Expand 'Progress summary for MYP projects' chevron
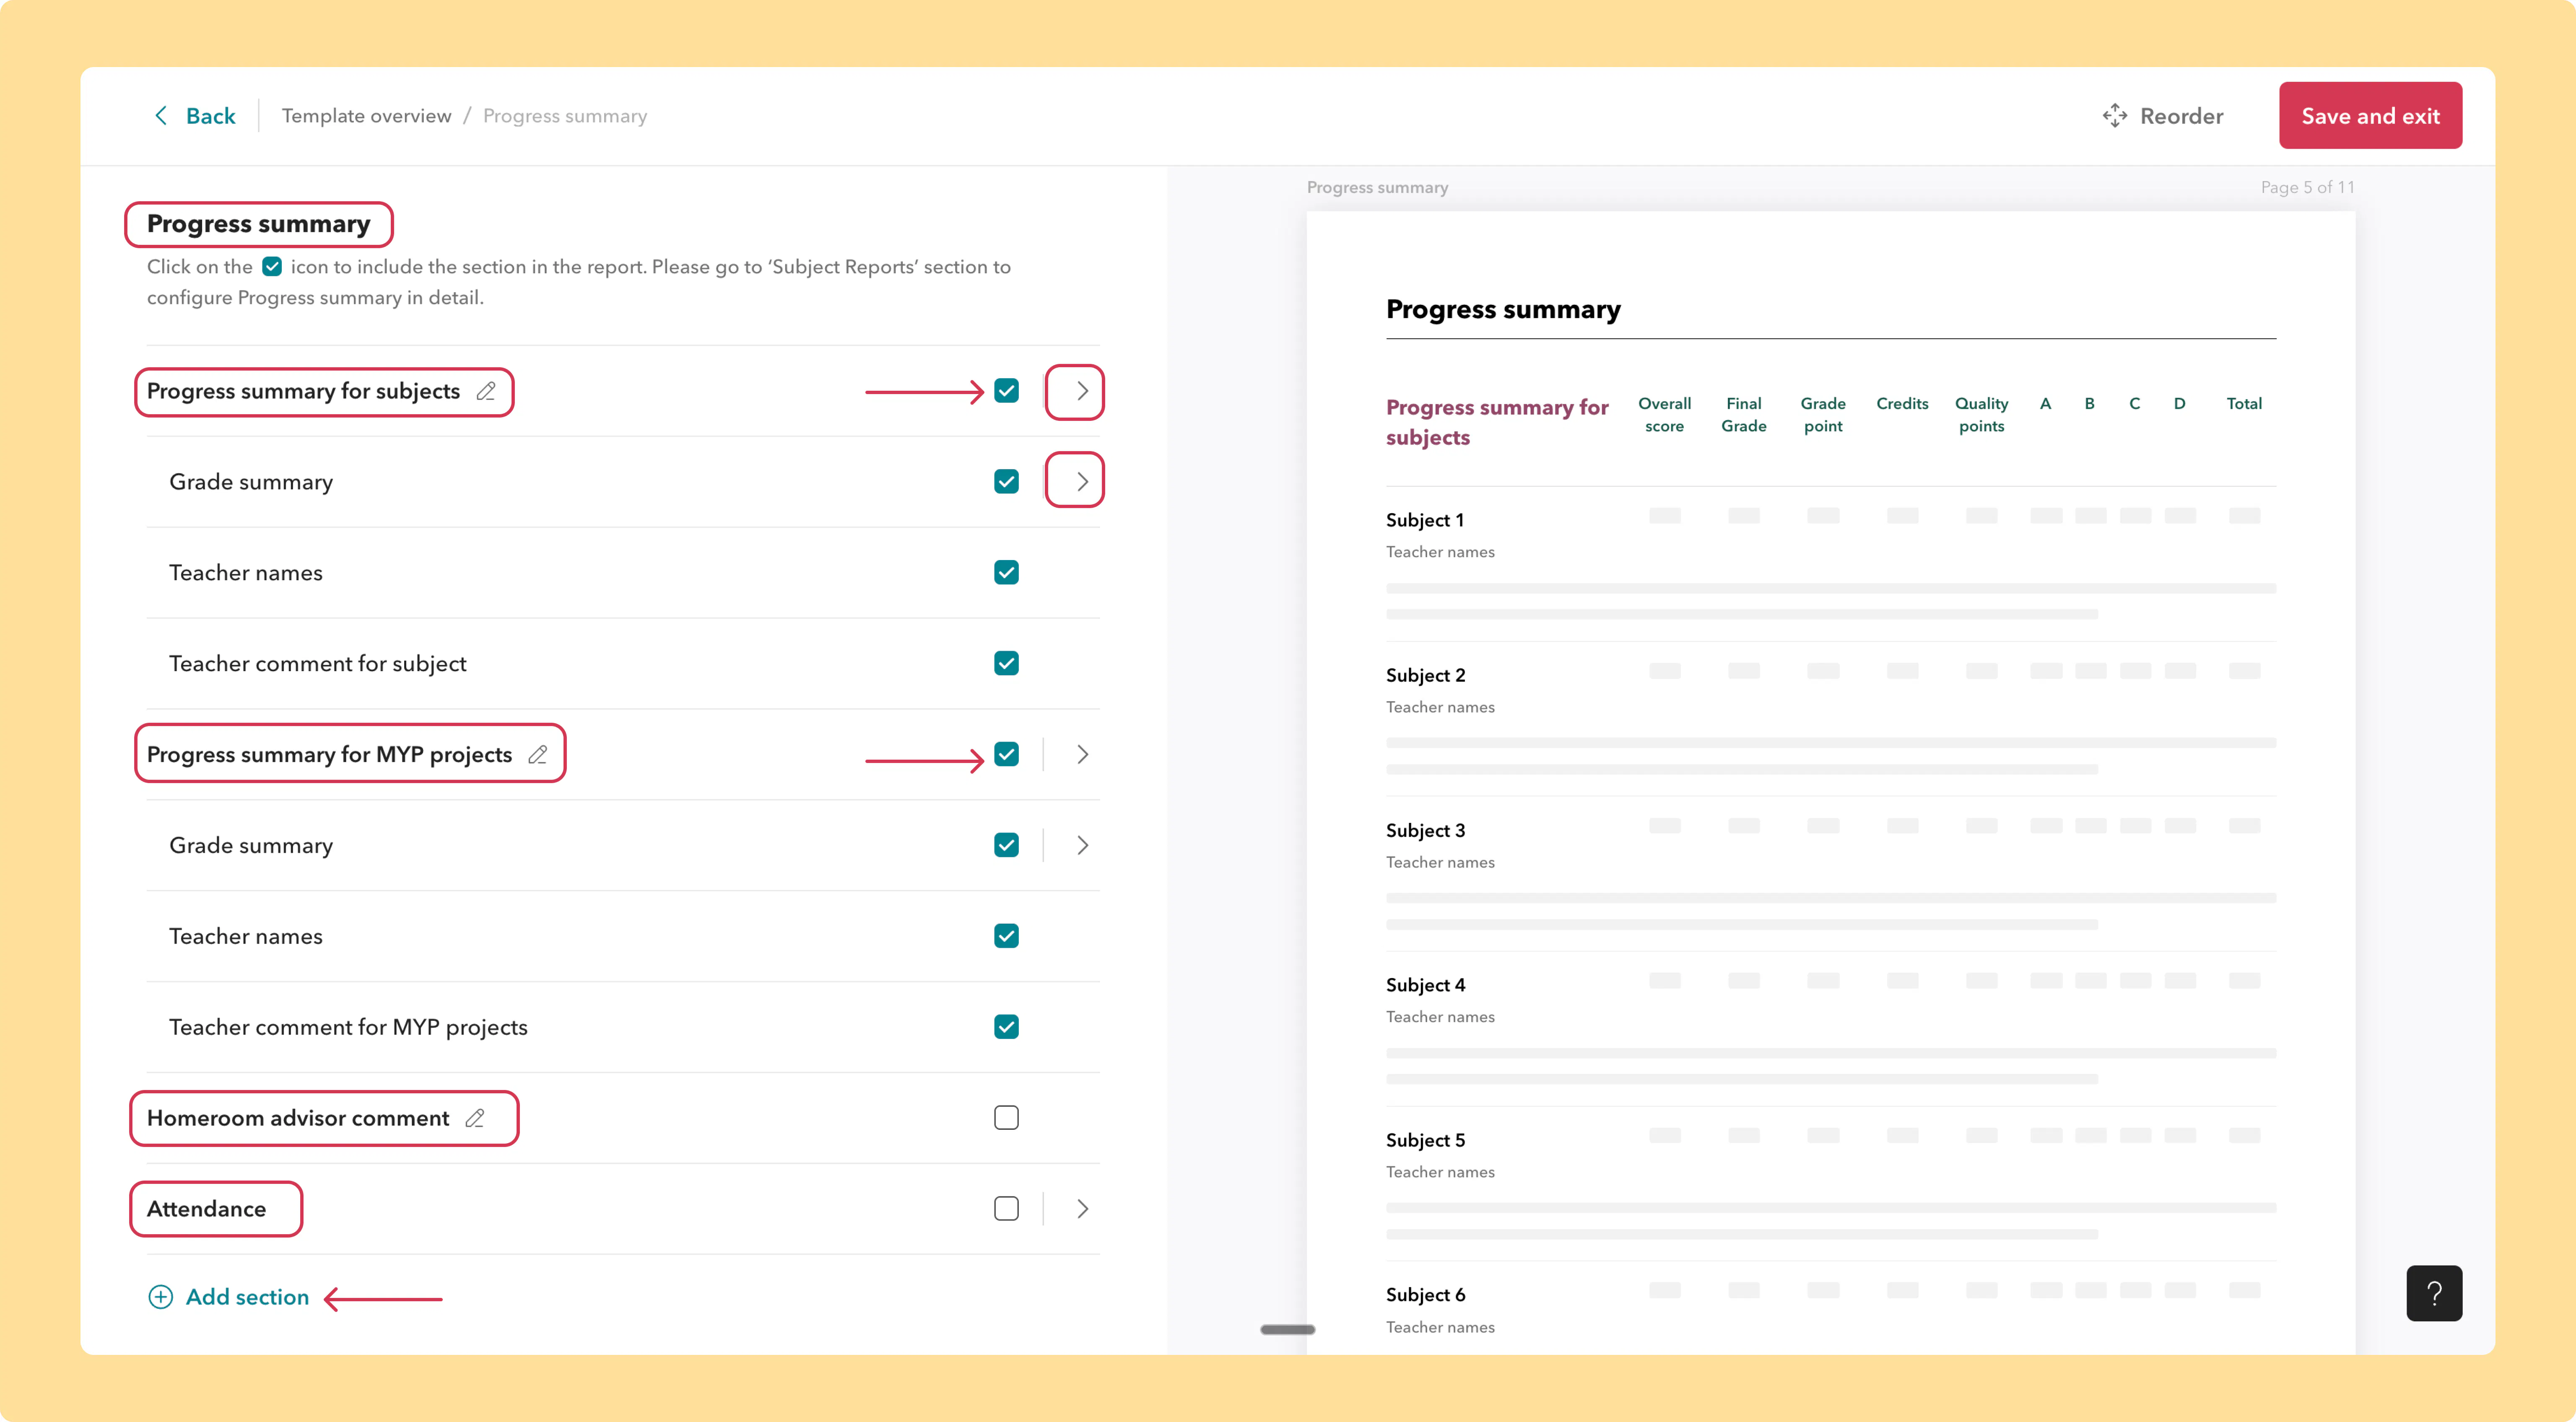The image size is (2576, 1422). pos(1082,754)
